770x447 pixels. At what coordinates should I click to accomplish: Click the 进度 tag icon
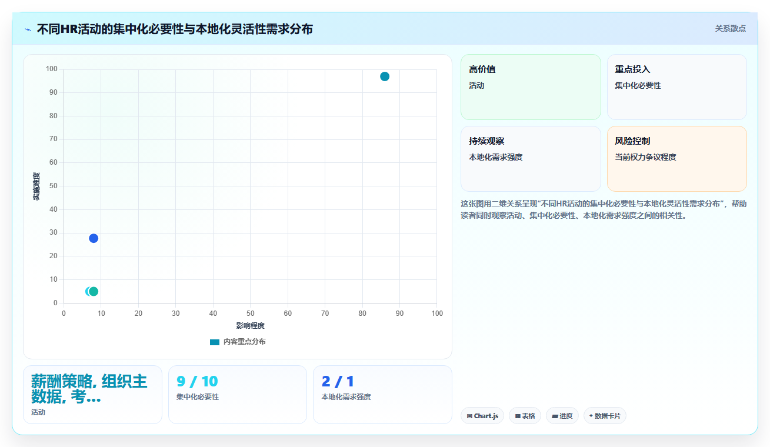pos(555,416)
